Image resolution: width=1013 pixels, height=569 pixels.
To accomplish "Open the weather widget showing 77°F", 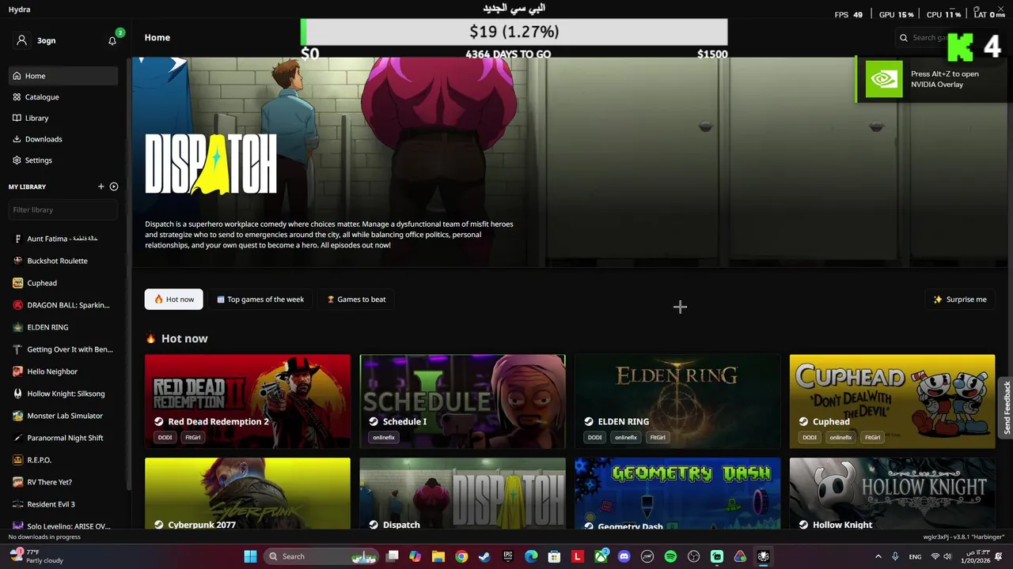I will click(x=36, y=556).
